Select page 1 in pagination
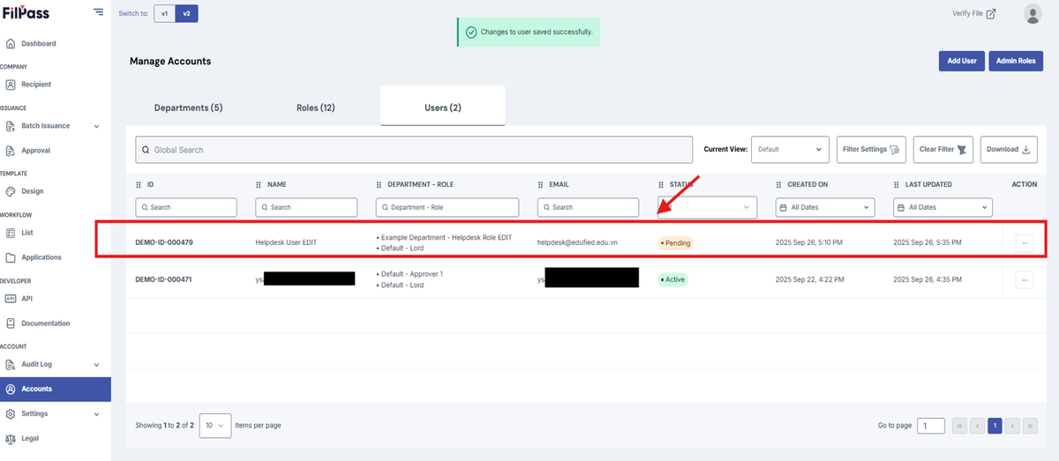 [995, 426]
